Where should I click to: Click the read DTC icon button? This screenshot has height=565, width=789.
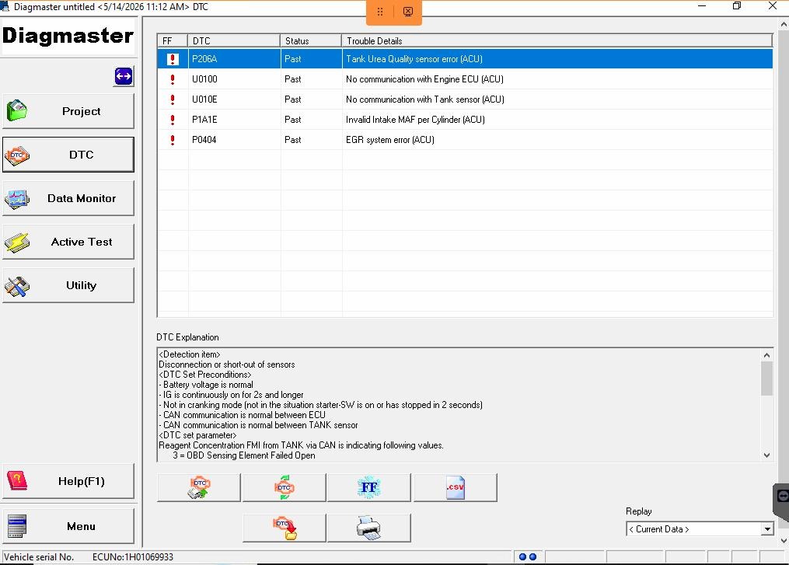(x=199, y=487)
